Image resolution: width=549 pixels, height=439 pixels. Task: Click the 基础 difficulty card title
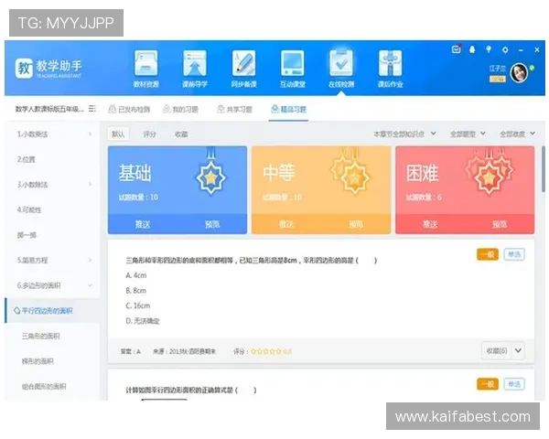(135, 173)
